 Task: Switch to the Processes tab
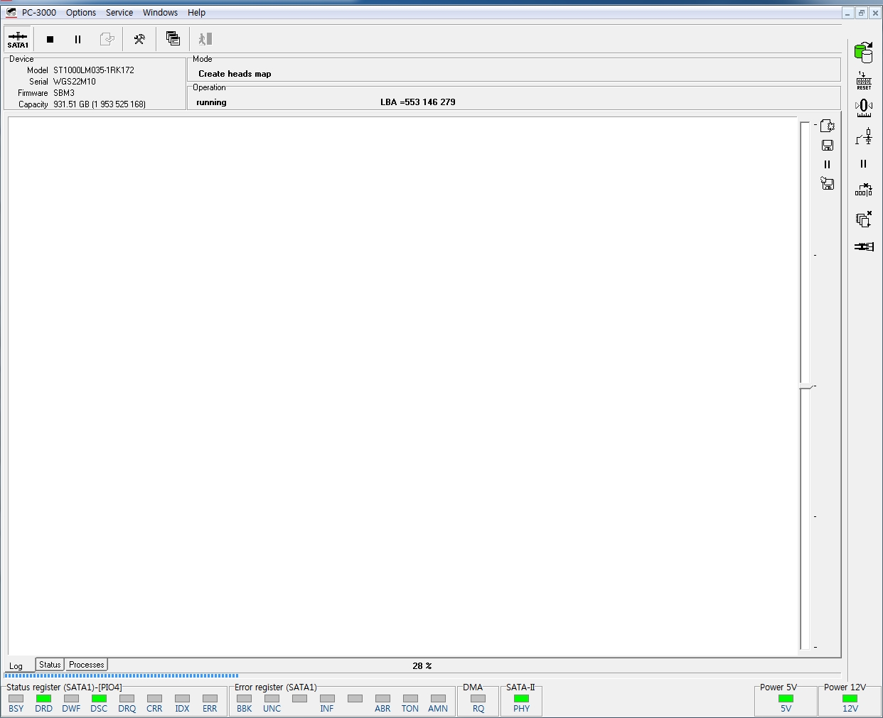[x=87, y=665]
